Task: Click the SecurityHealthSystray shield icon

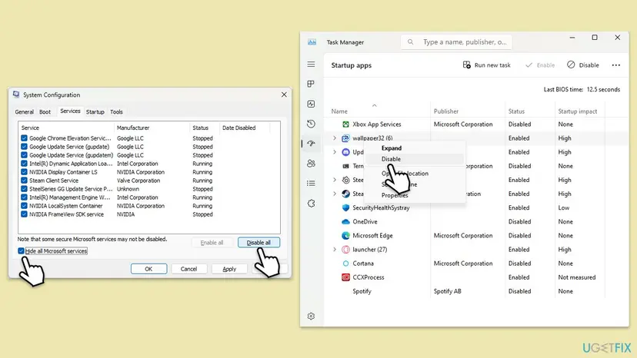Action: (345, 207)
